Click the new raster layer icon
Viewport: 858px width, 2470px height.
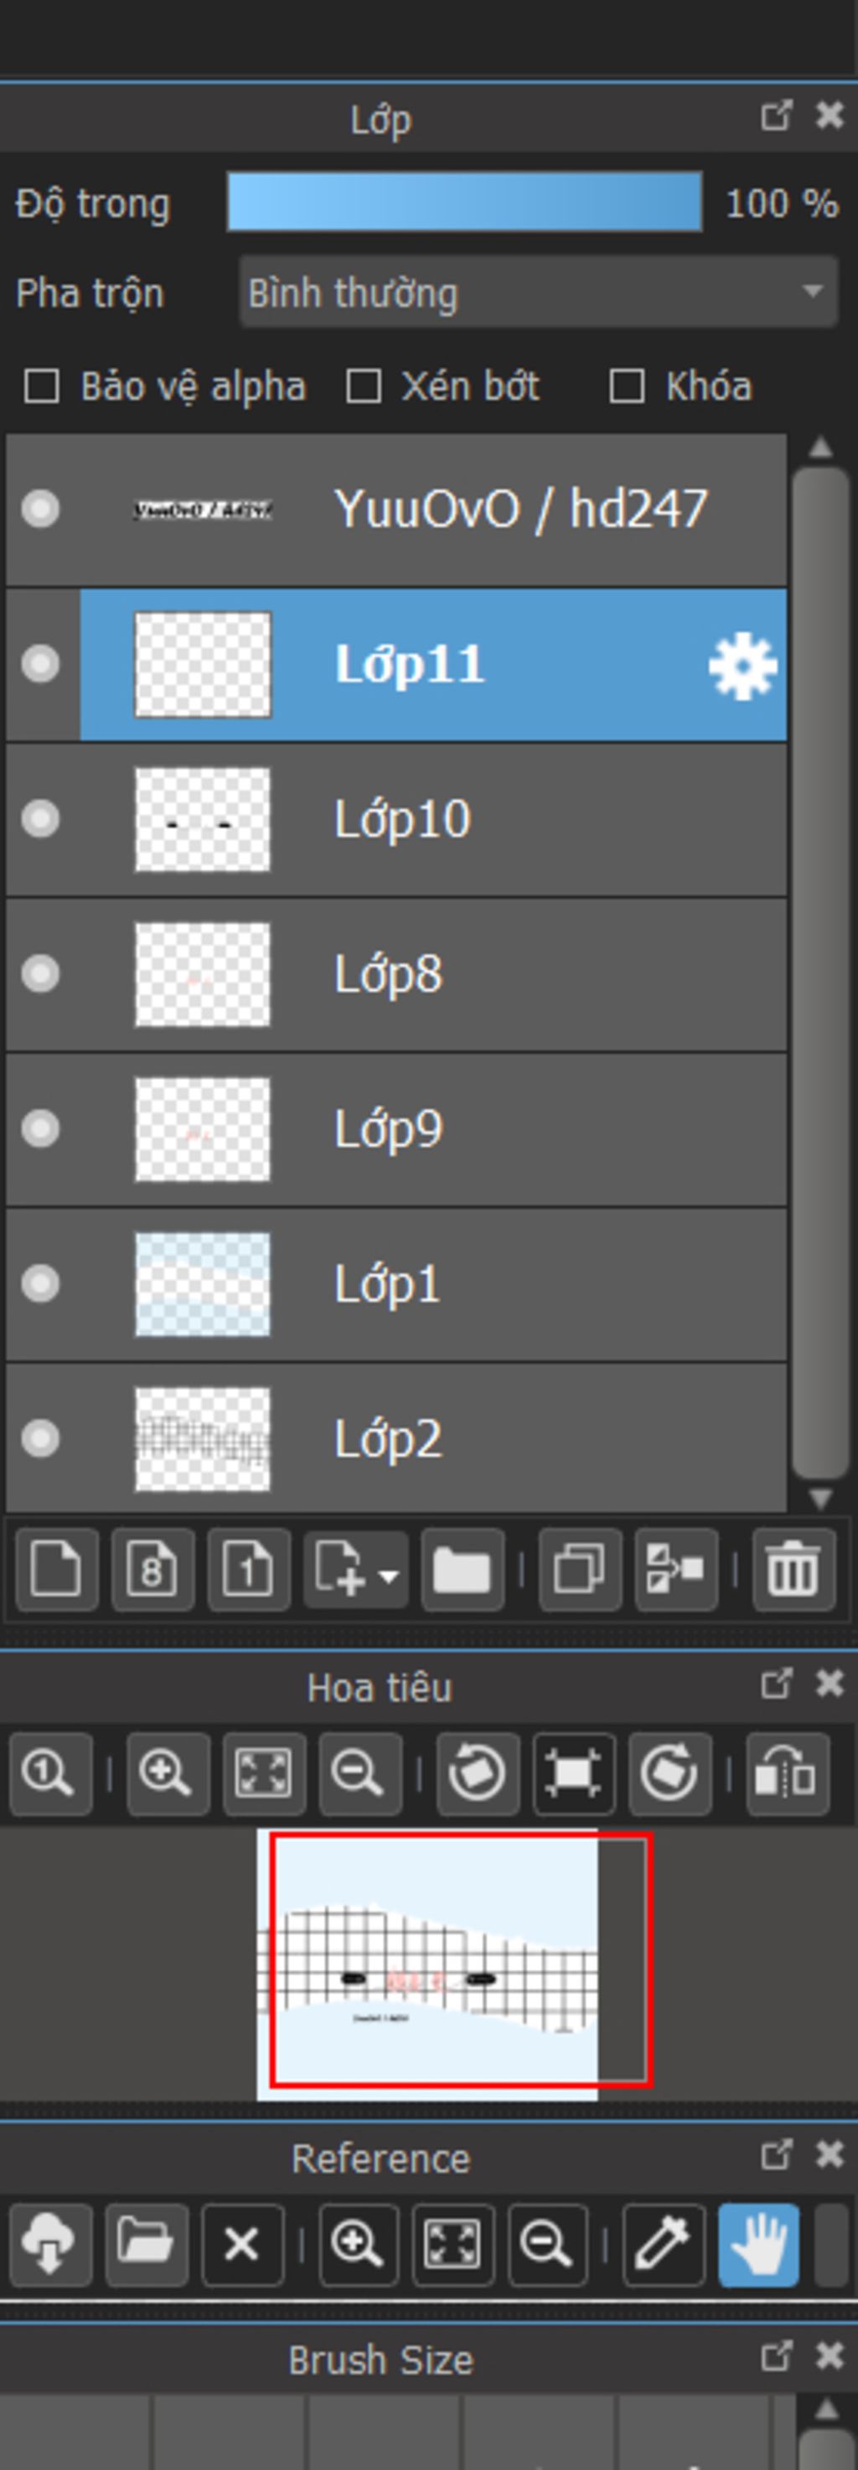point(55,1570)
